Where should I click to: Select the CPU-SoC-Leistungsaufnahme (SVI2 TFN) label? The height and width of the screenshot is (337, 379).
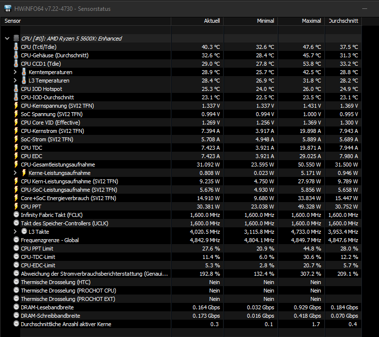[69, 190]
